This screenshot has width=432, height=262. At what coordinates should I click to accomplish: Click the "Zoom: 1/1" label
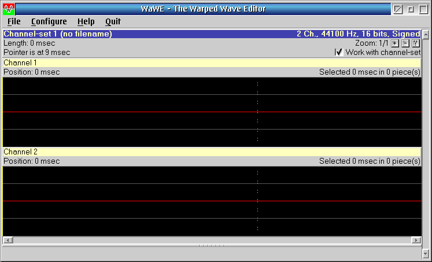[372, 43]
